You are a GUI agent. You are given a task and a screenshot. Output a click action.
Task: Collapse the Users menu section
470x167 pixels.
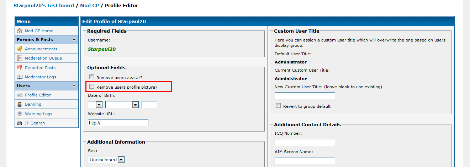click(x=74, y=86)
